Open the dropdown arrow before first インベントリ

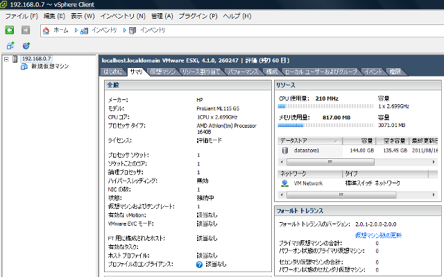click(x=76, y=31)
